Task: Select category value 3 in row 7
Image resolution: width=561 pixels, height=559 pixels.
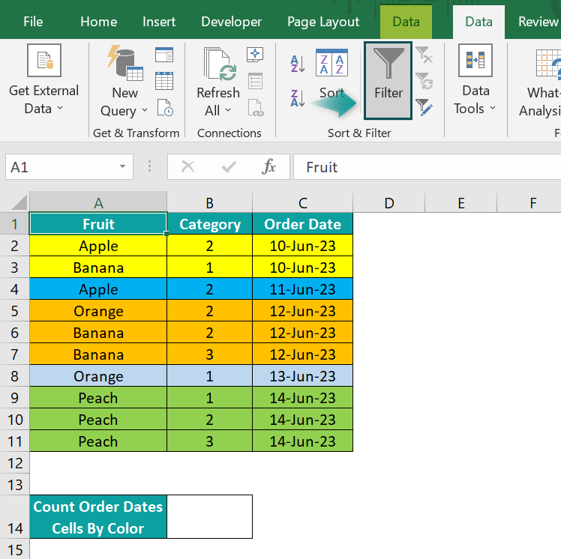Action: (210, 354)
